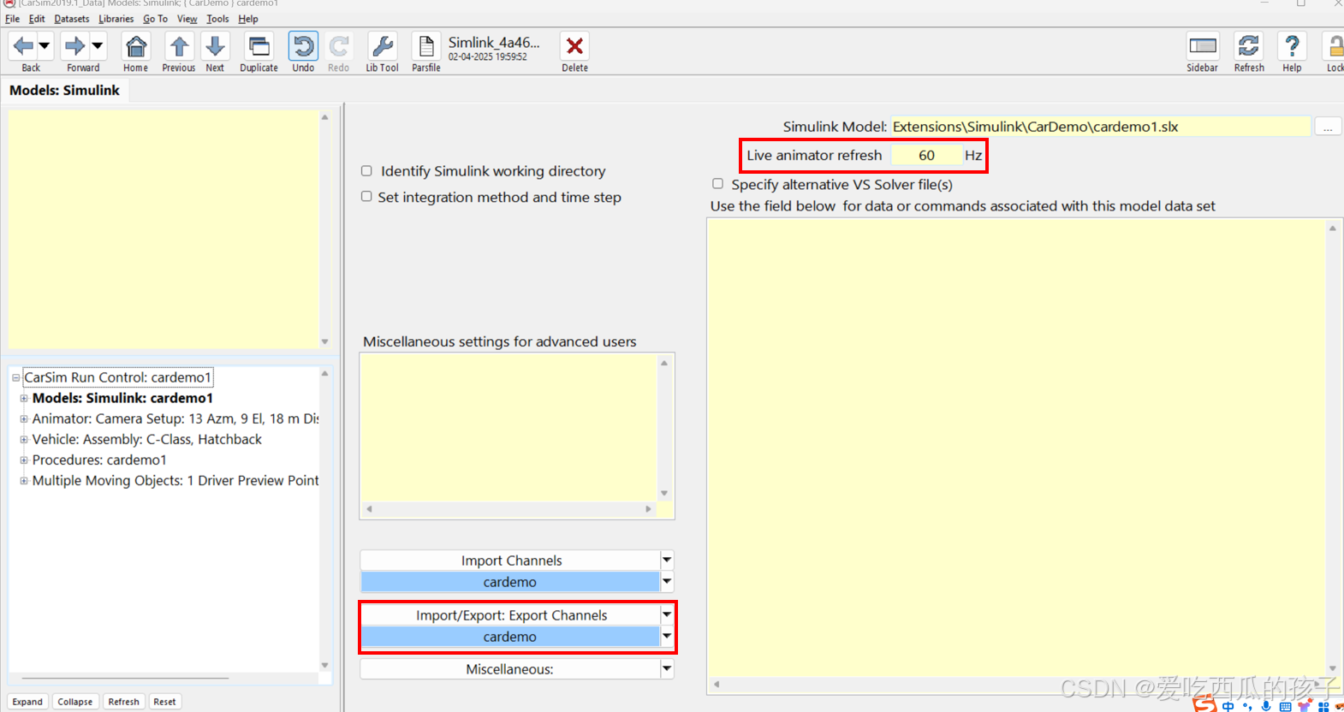The image size is (1344, 712).
Task: Click the Reset button below the tree
Action: pos(164,702)
